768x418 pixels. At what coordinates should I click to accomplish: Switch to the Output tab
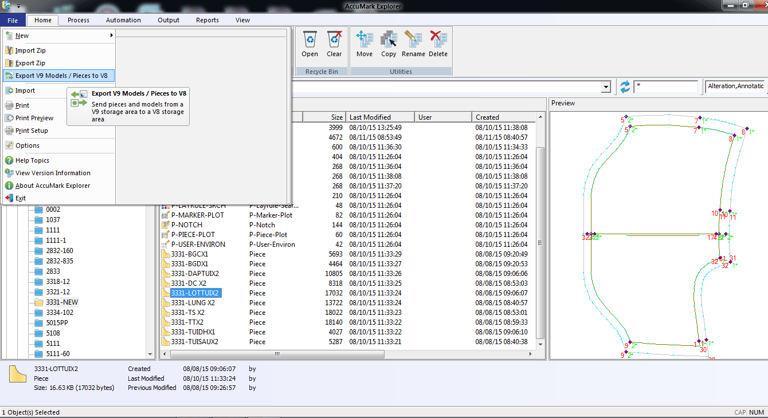[x=169, y=20]
